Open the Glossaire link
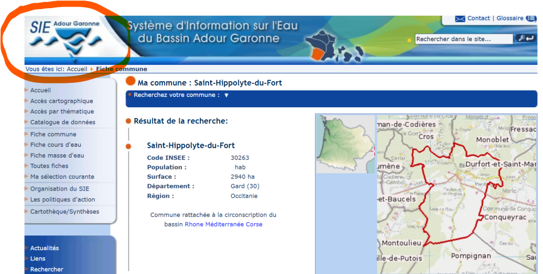The height and width of the screenshot is (274, 543). point(510,18)
